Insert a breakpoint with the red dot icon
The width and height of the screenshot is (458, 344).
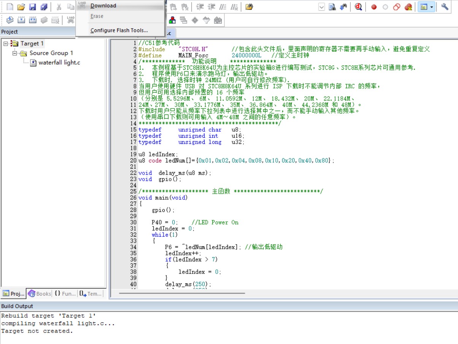[x=374, y=7]
